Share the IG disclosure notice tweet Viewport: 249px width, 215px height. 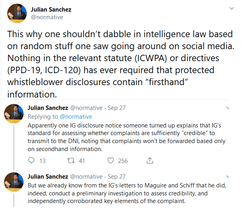(x=150, y=161)
